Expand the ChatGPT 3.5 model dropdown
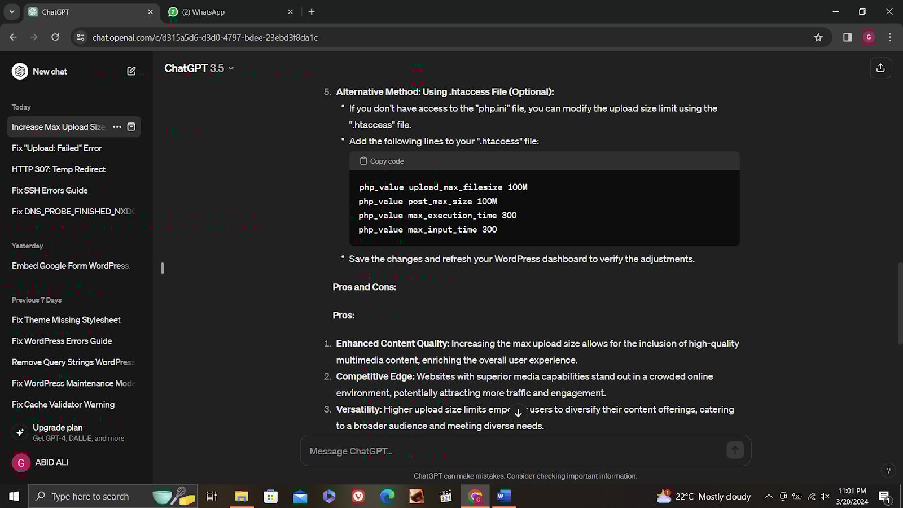Viewport: 903px width, 508px height. 199,68
